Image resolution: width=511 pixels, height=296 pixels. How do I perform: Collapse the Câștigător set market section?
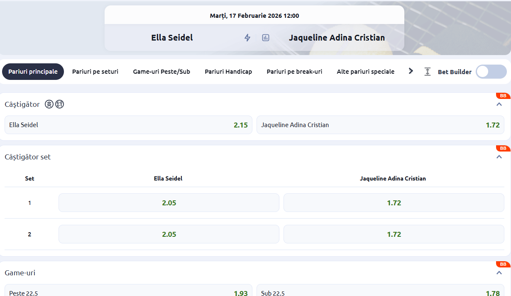[499, 157]
